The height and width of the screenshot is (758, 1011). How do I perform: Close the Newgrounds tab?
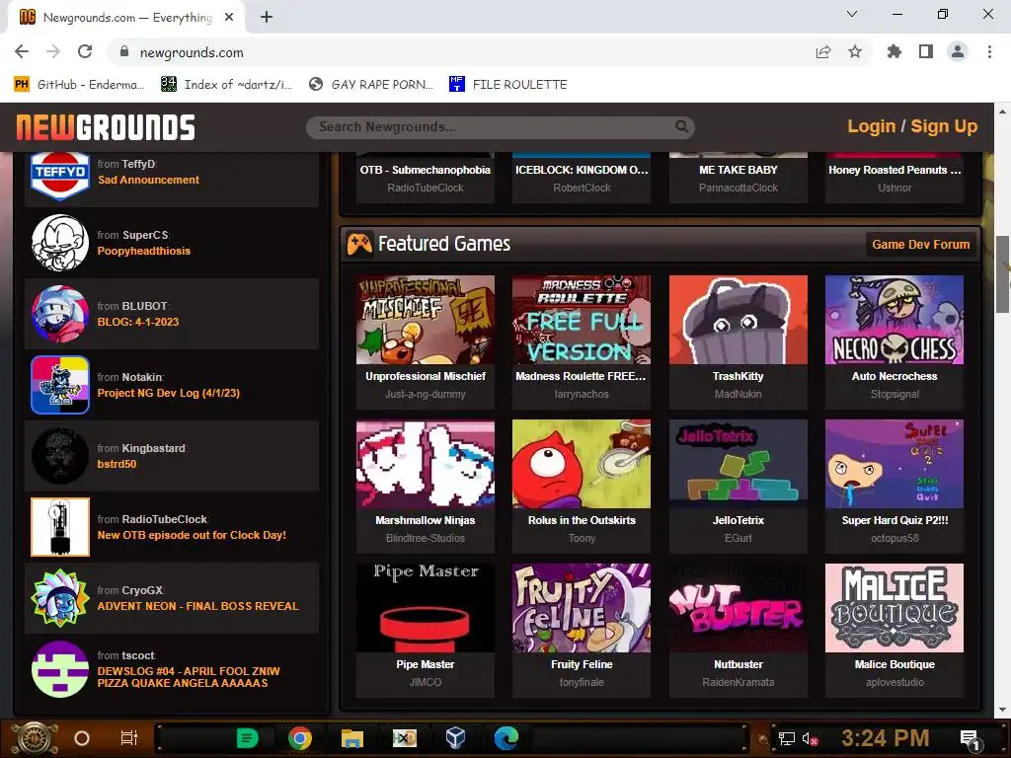coord(228,18)
